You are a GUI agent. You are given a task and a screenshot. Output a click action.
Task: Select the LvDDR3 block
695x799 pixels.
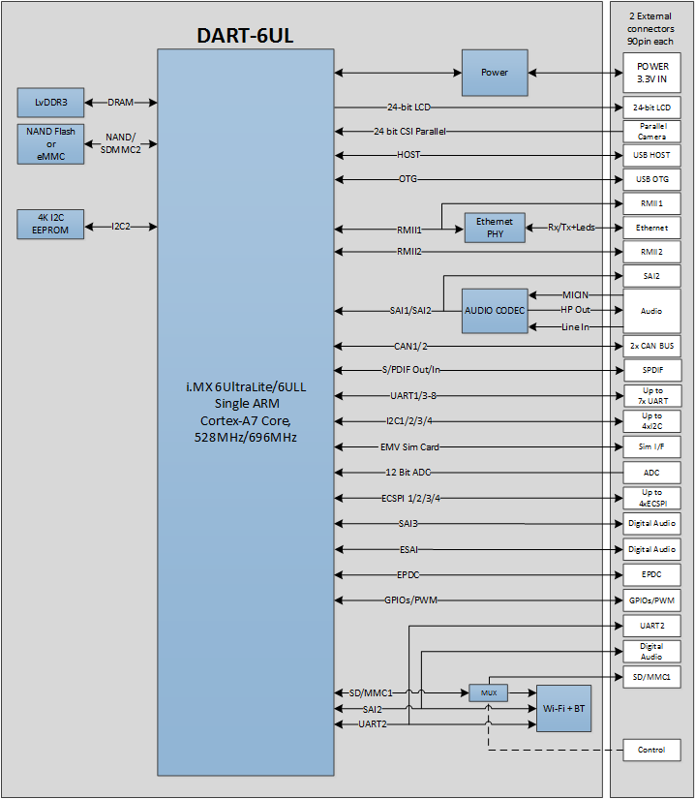coord(50,103)
